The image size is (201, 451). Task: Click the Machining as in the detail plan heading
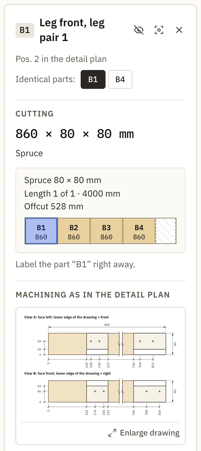tap(93, 295)
